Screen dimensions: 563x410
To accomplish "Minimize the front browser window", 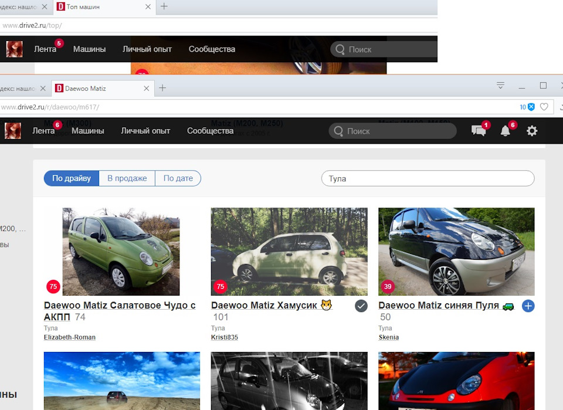I will click(522, 87).
